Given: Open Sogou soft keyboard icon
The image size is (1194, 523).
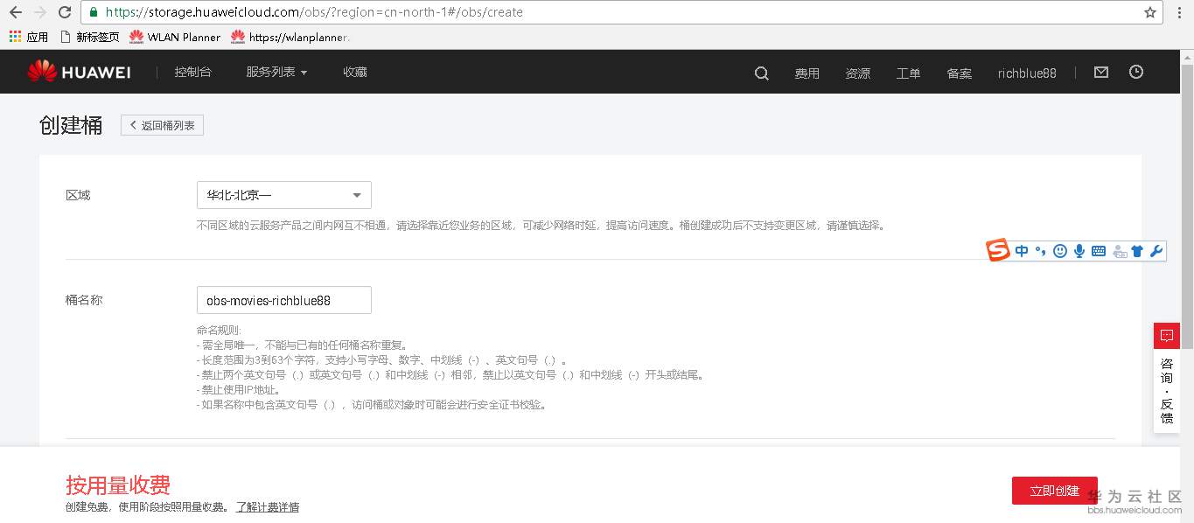Looking at the screenshot, I should pyautogui.click(x=1099, y=251).
